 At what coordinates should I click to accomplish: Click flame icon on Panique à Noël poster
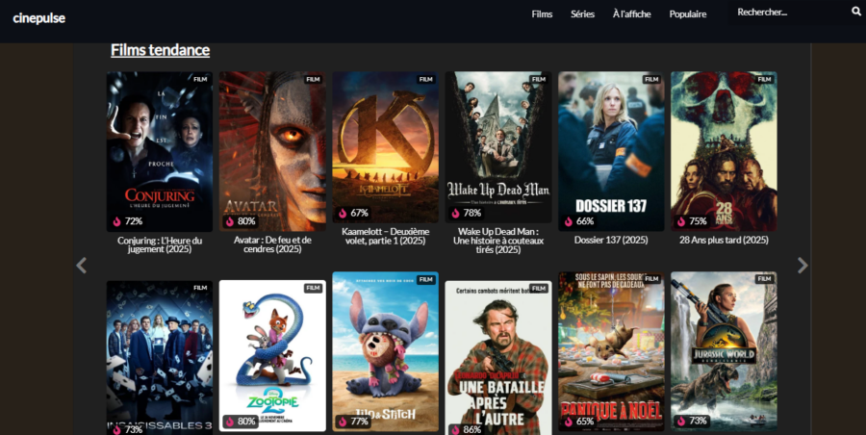point(569,422)
